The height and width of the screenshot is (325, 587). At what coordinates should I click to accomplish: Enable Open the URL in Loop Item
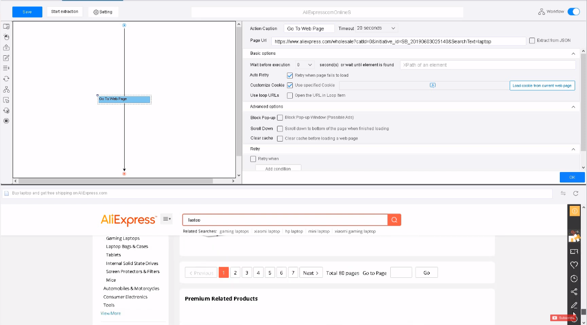[x=290, y=95]
